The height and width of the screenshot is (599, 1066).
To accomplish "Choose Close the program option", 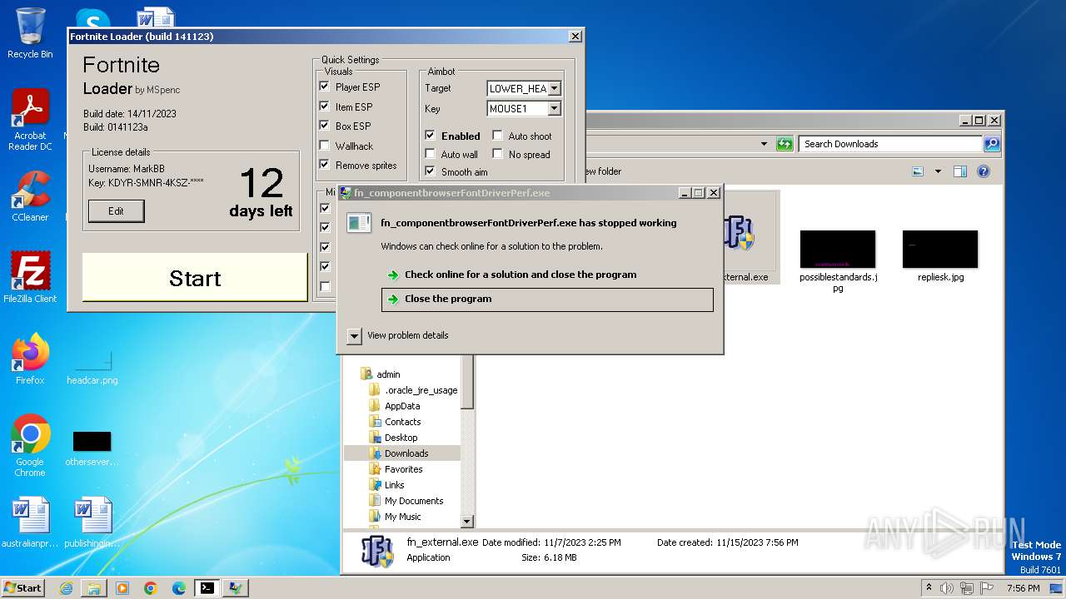I will pos(547,299).
